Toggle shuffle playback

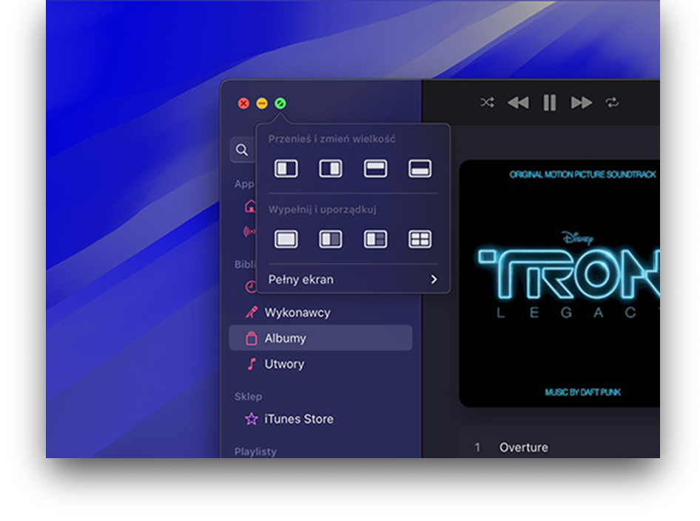487,103
